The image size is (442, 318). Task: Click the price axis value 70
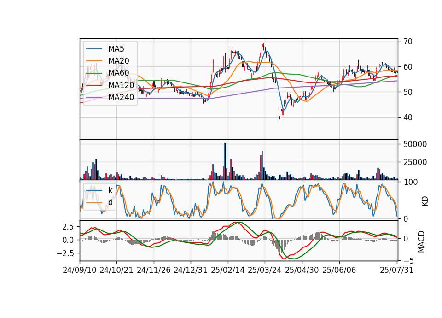click(408, 41)
